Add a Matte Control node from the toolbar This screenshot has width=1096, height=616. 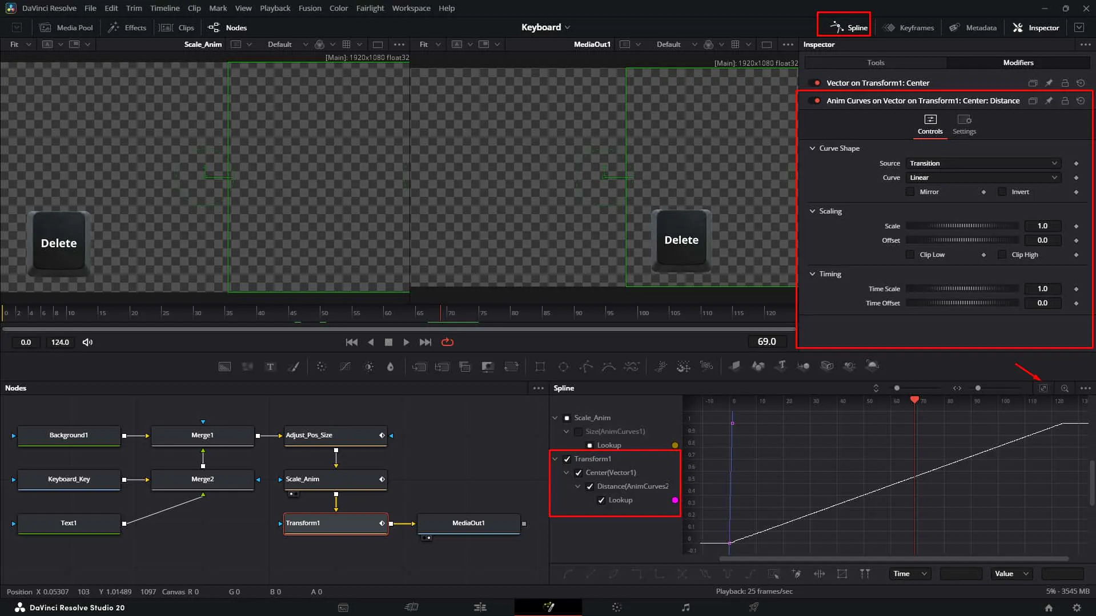point(488,367)
